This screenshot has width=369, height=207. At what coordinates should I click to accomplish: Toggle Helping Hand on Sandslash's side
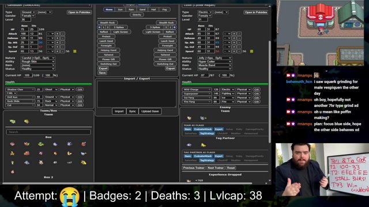(x=108, y=50)
